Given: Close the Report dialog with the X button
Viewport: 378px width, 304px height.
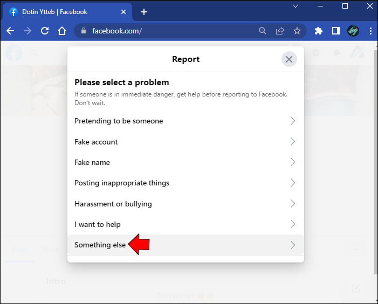Looking at the screenshot, I should pos(289,59).
